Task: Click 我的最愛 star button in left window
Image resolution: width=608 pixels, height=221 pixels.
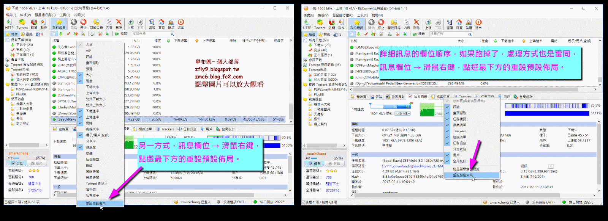Action: (x=59, y=24)
